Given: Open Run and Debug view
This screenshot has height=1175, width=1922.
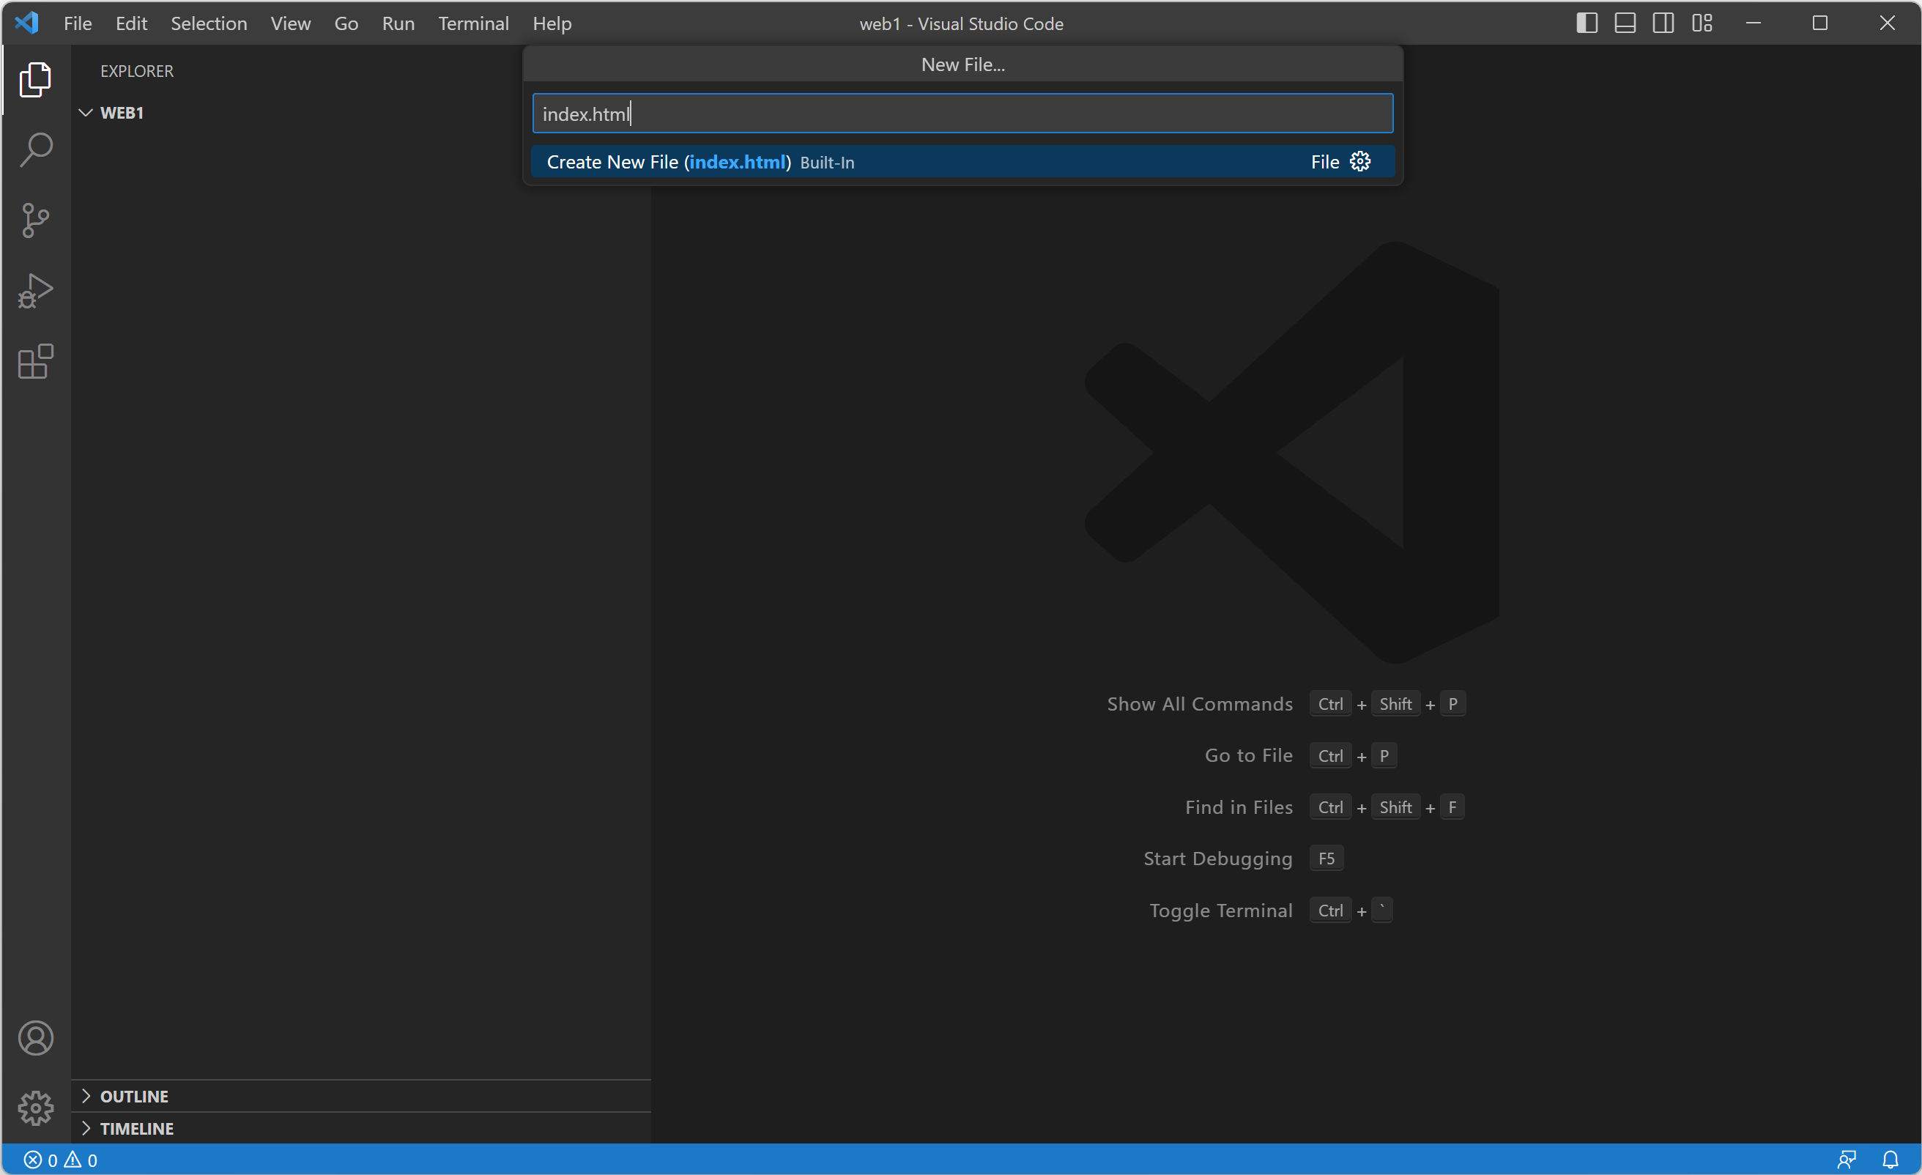Looking at the screenshot, I should point(36,291).
